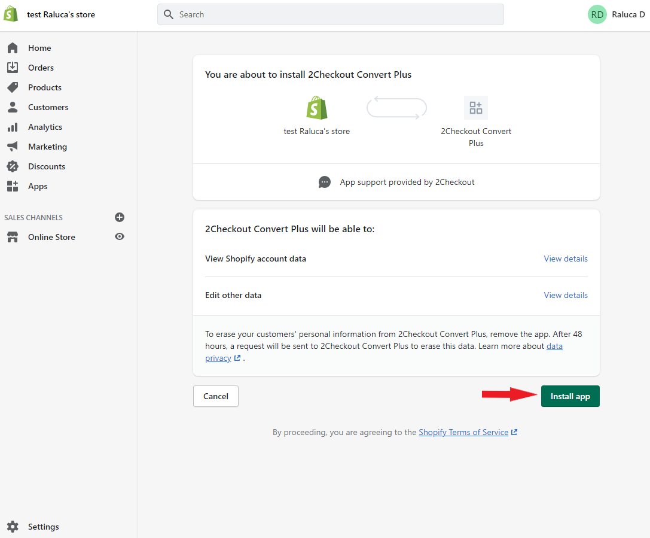Select the Online Store menu item
650x538 pixels.
point(51,236)
